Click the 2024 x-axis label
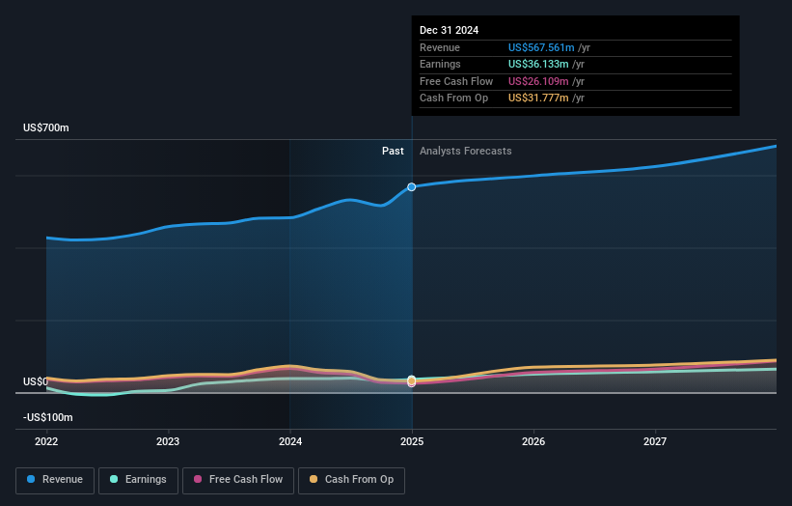The image size is (792, 506). 290,441
